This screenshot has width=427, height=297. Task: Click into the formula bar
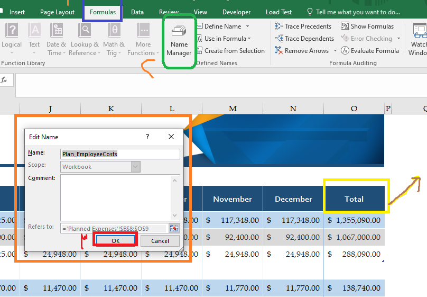(x=221, y=85)
